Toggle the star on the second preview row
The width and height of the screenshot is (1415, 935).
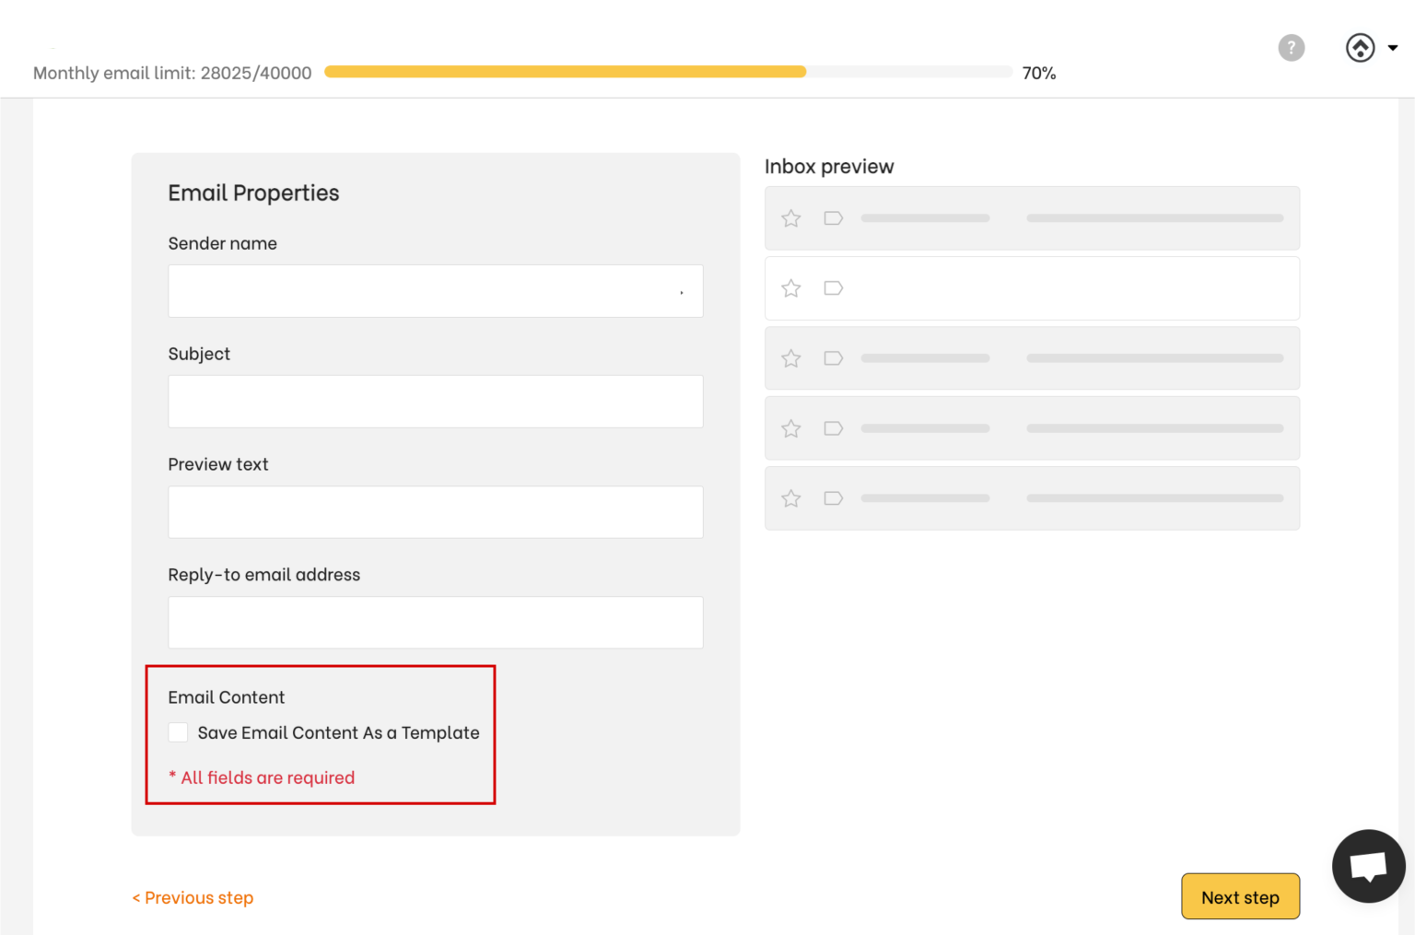click(x=790, y=287)
